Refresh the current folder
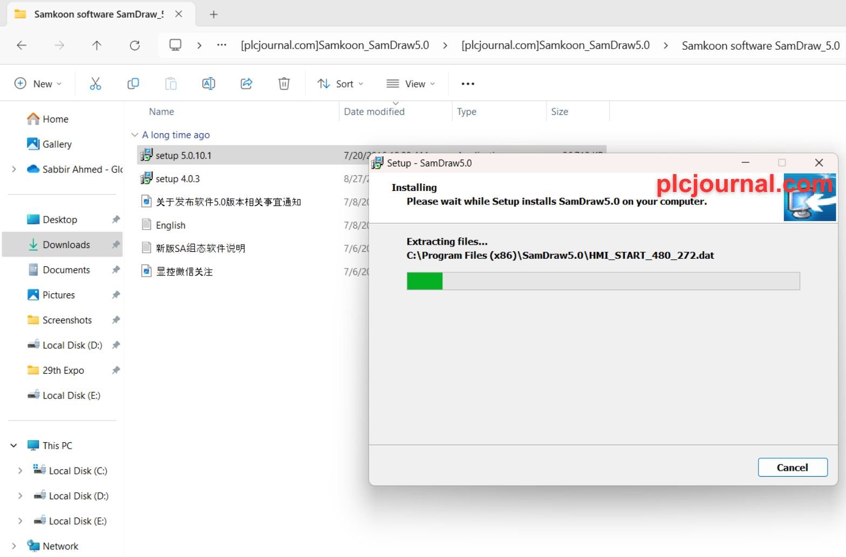This screenshot has height=557, width=846. pos(135,45)
